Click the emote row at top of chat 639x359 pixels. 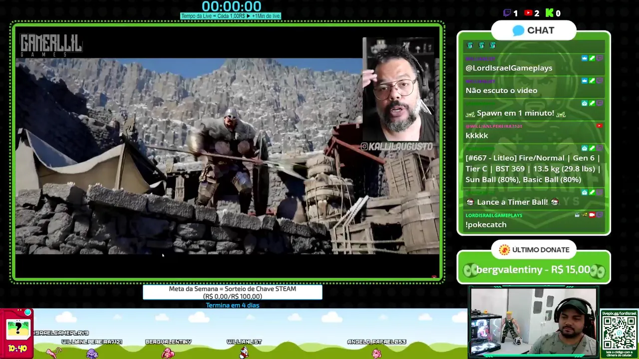(x=481, y=45)
